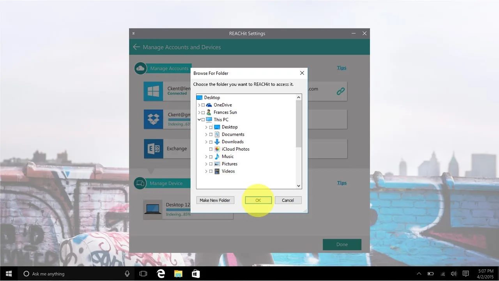Open the Windows Start menu

tap(9, 274)
